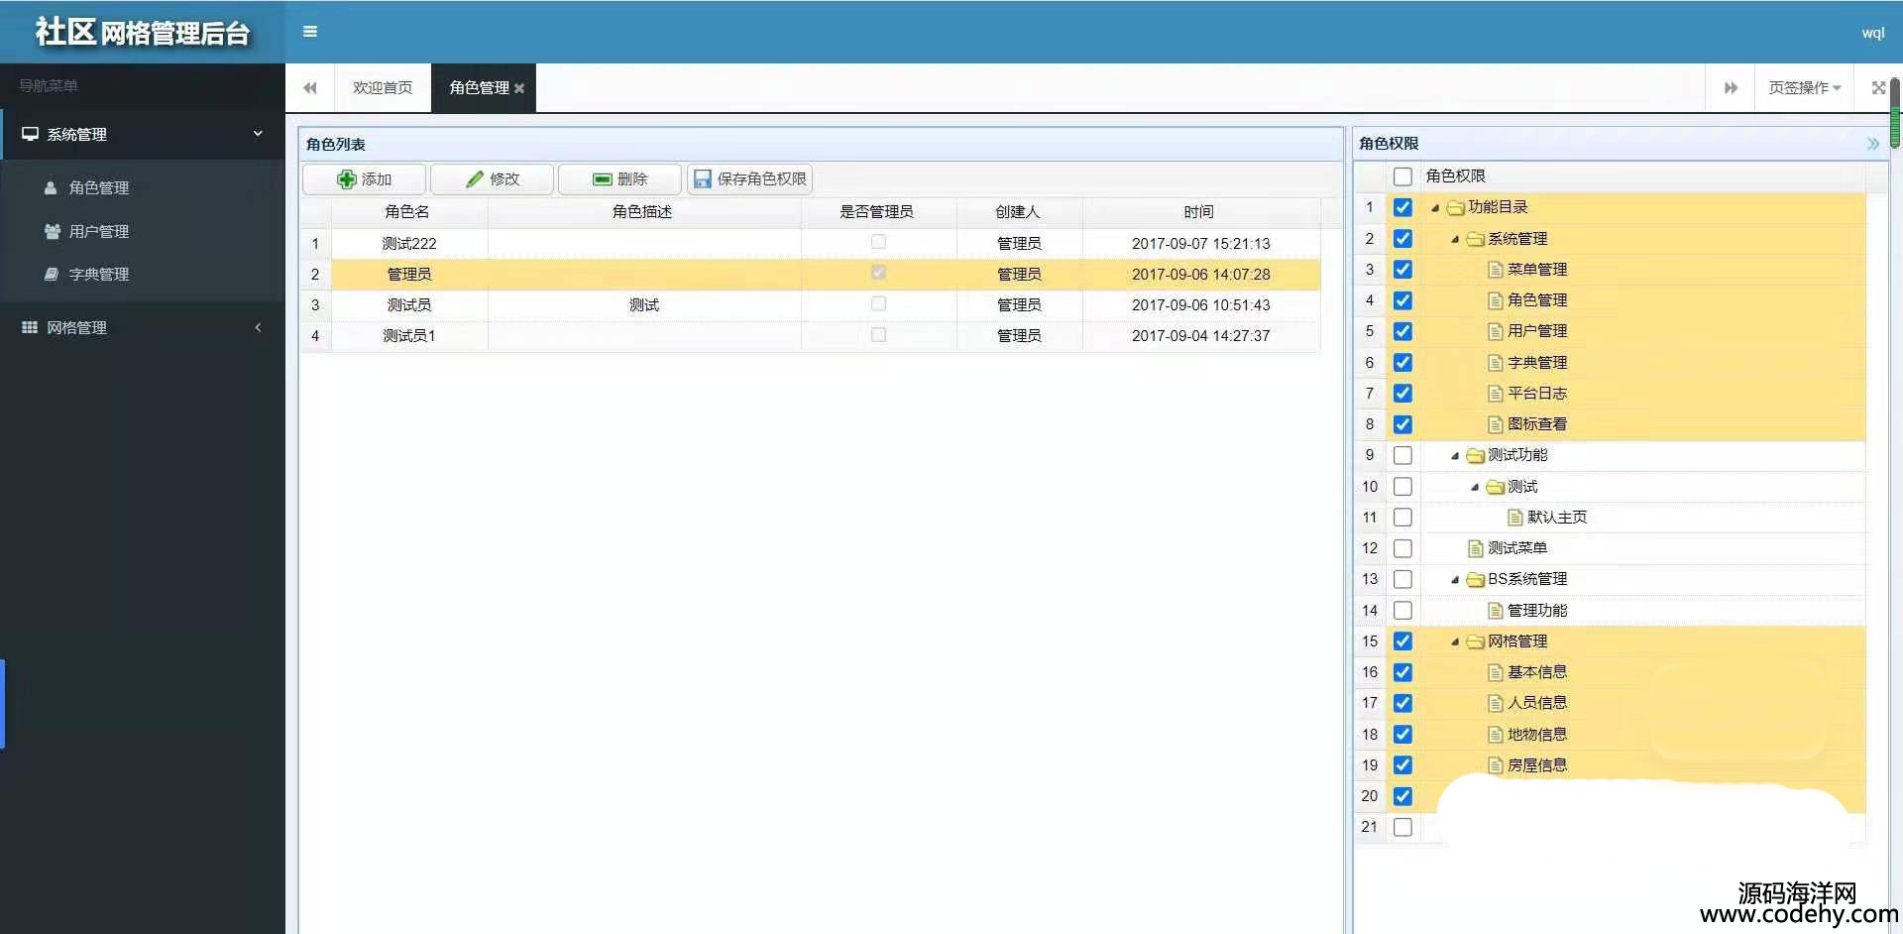Select the role row named 测试员
This screenshot has height=934, width=1903.
coord(811,304)
